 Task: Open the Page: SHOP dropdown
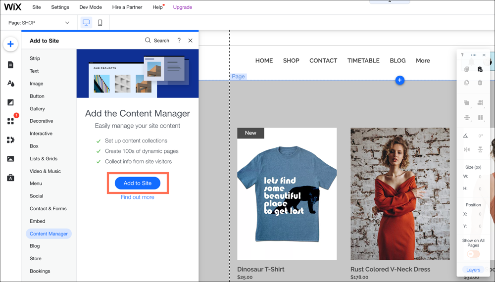pyautogui.click(x=39, y=23)
